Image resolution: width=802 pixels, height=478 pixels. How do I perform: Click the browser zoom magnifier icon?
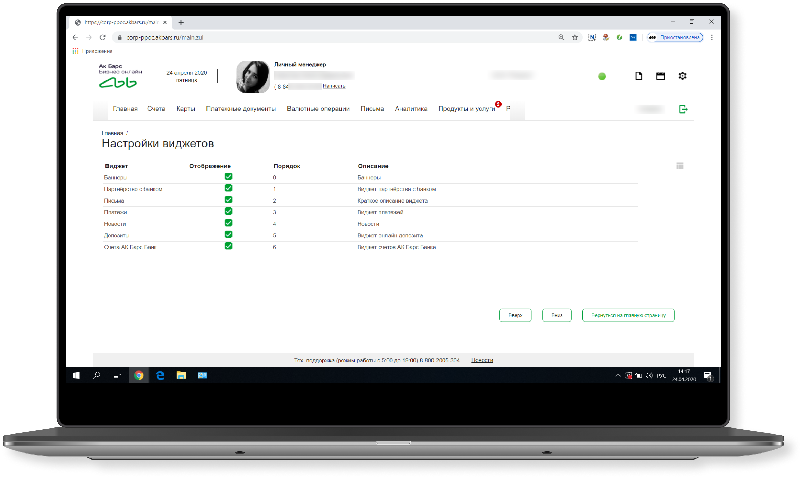coord(561,37)
